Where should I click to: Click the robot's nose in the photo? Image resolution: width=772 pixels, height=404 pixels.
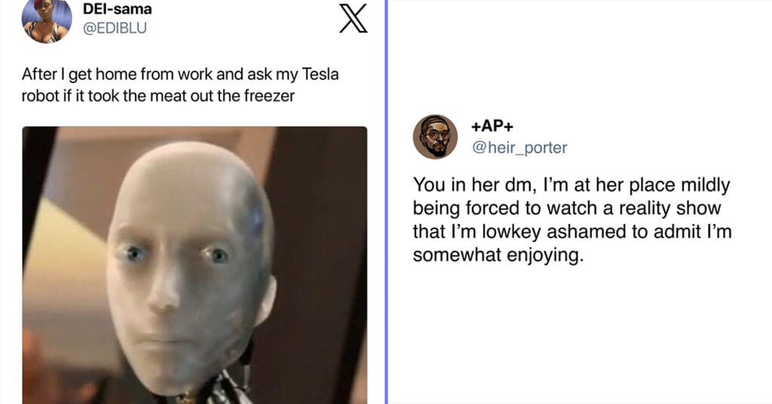pos(164,292)
